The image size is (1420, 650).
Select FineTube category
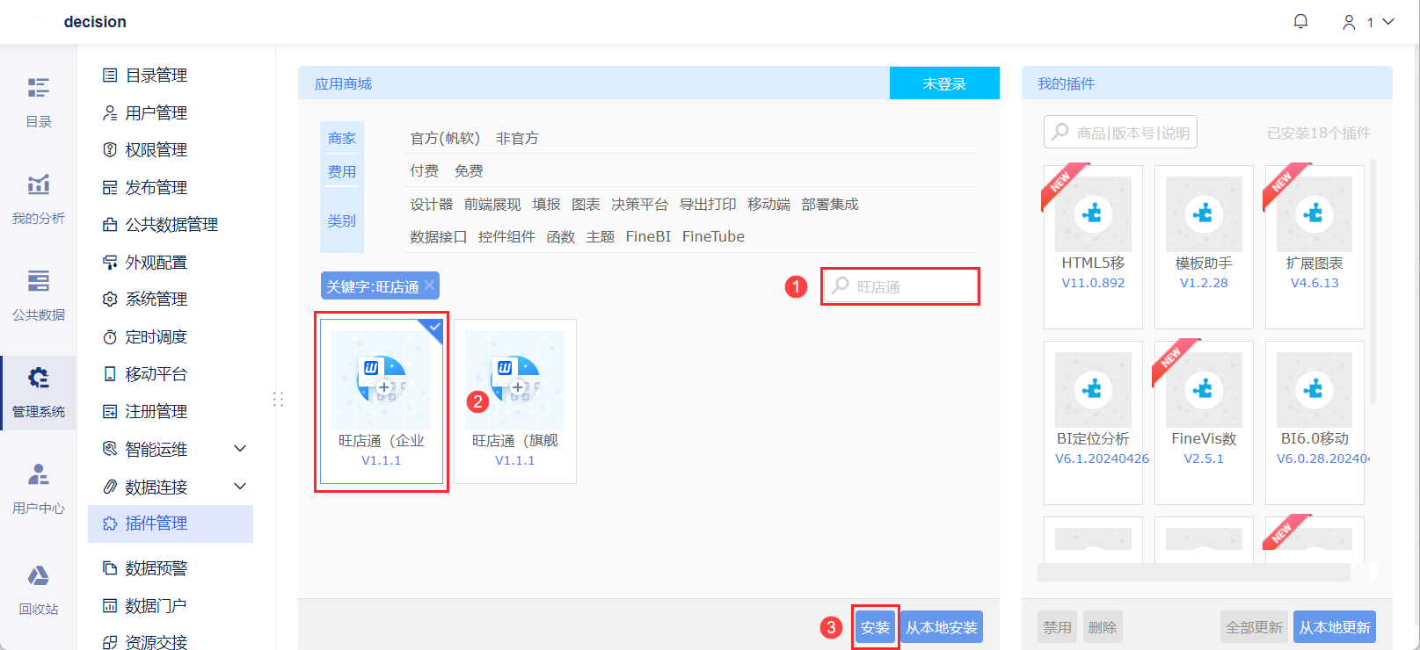pyautogui.click(x=713, y=236)
